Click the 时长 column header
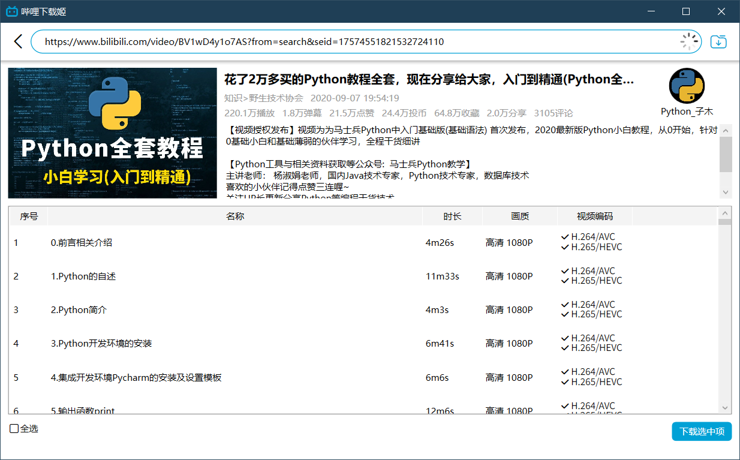This screenshot has height=460, width=740. click(x=453, y=217)
